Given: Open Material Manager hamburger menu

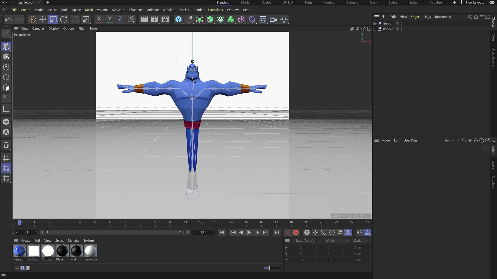Looking at the screenshot, I should click(x=16, y=241).
